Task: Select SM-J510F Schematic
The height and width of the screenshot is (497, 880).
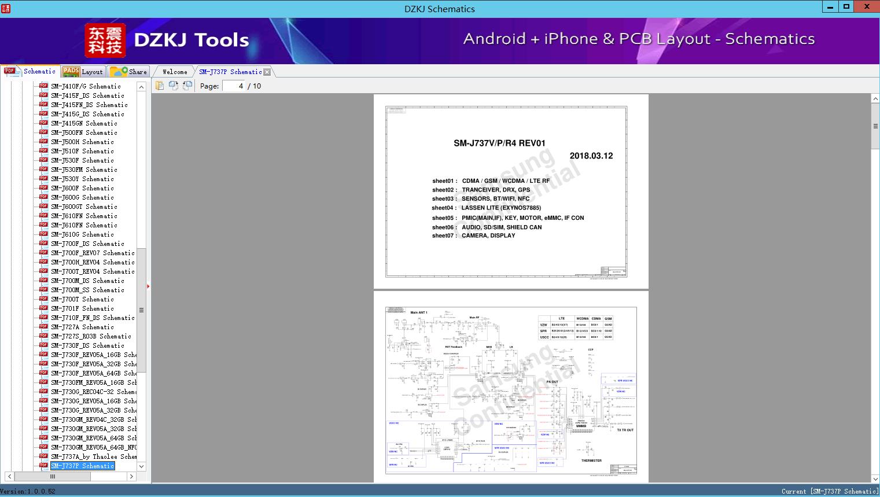Action: (x=82, y=151)
